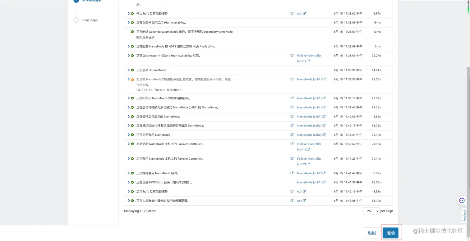Expand the '启动 hdfs 及其依赖服务' step

click(129, 191)
